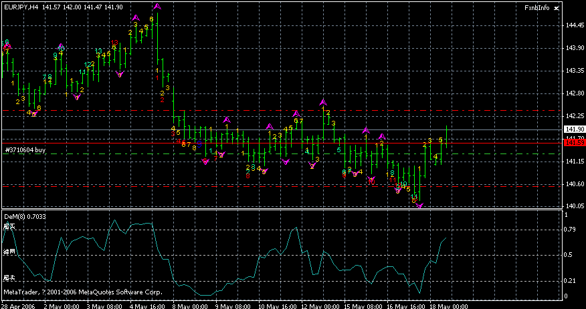The width and height of the screenshot is (586, 309).
Task: Click the 9 May 08:00 time label
Action: pos(233,306)
